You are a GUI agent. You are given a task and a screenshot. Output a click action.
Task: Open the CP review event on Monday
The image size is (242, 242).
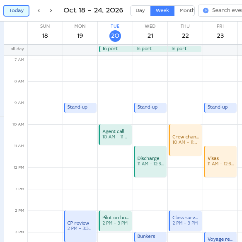tap(80, 226)
